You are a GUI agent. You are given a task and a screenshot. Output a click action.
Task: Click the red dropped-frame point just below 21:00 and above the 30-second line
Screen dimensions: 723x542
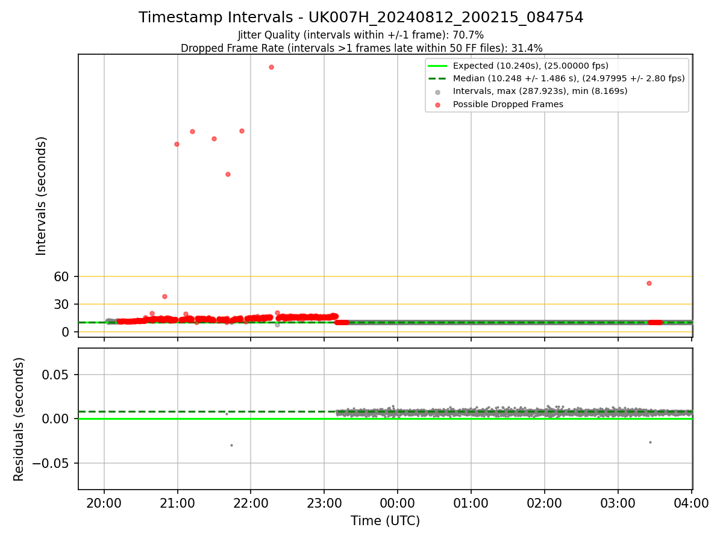point(164,296)
